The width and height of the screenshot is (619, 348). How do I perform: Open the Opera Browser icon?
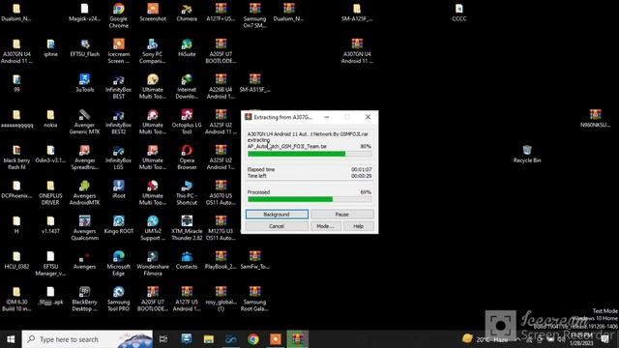coord(187,157)
